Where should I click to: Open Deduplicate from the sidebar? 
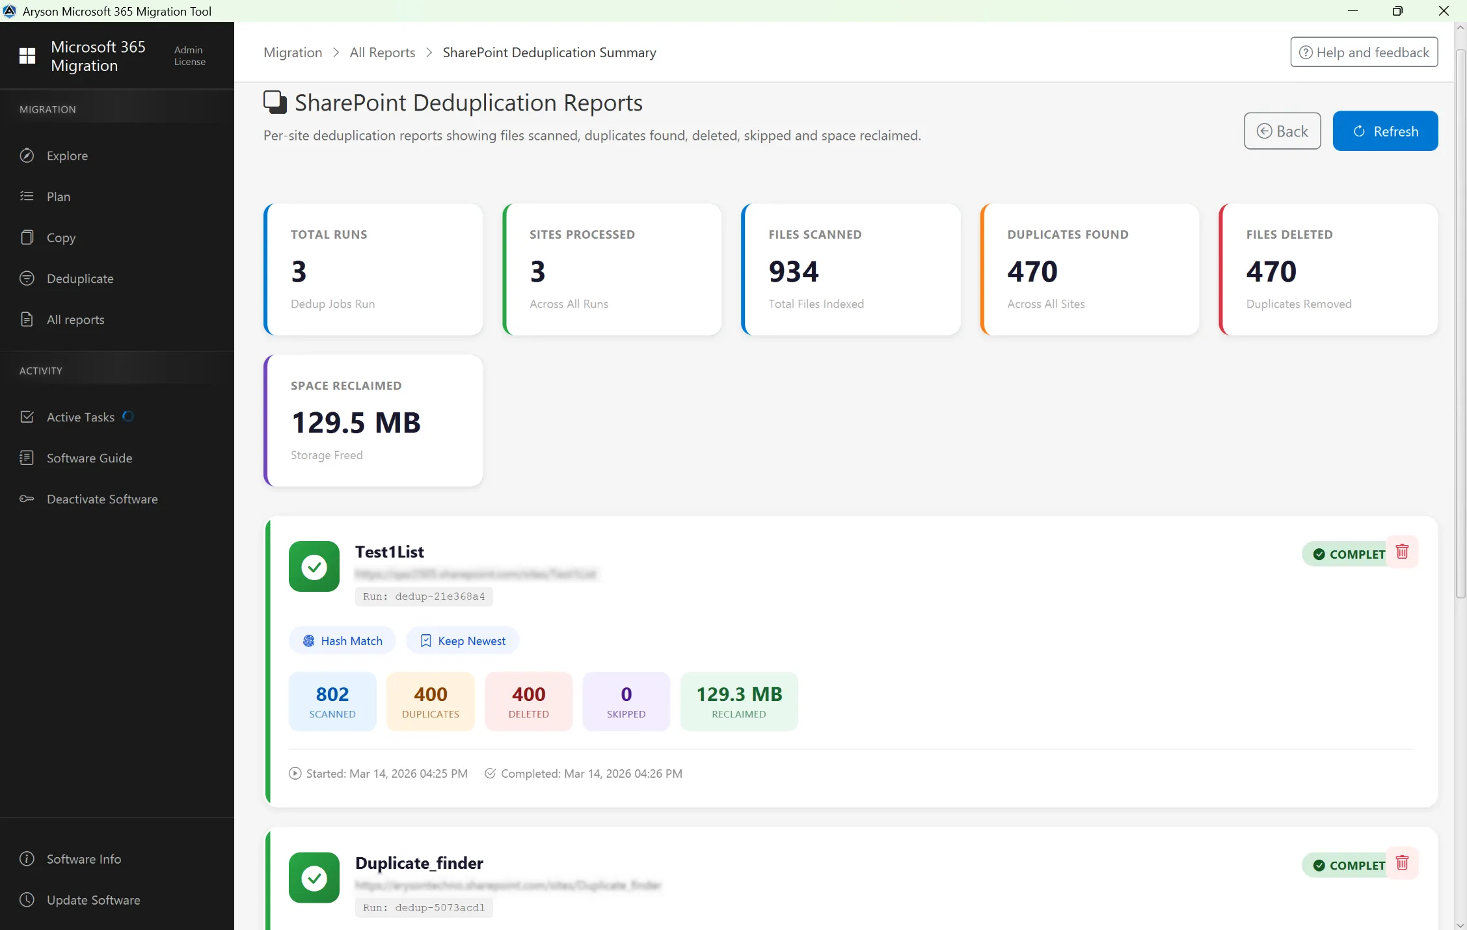[x=79, y=278]
